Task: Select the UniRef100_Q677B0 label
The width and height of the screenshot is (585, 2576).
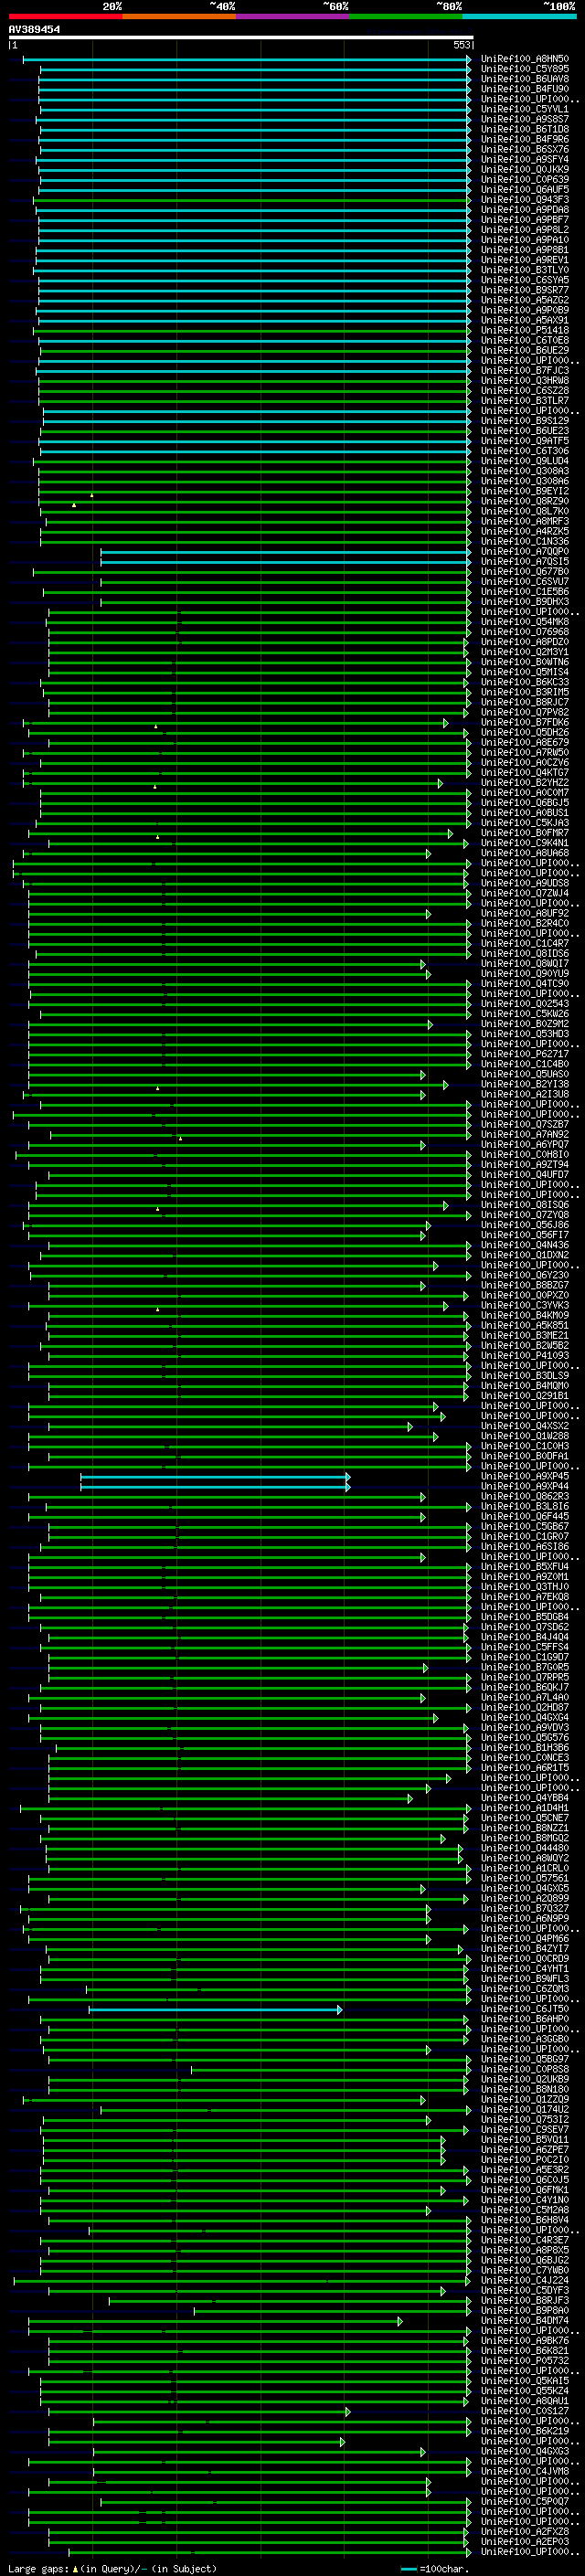Action: [524, 572]
